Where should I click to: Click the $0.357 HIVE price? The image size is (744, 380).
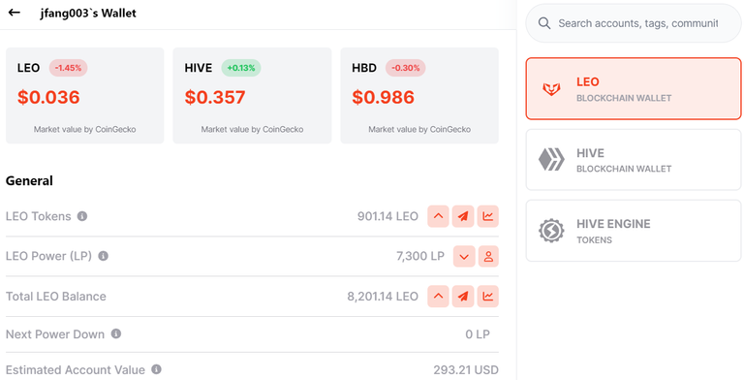click(x=215, y=97)
